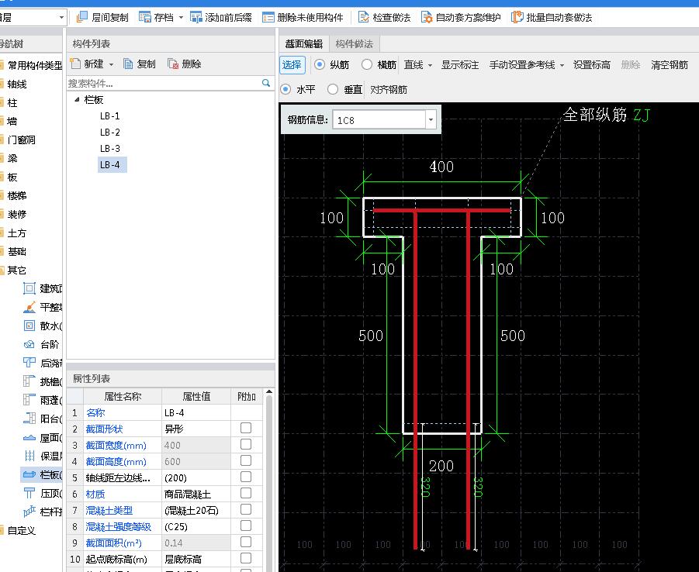Select LB-2 in the component list
699x572 pixels.
109,132
